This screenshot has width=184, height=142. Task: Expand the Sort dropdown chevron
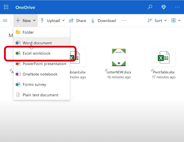click(x=166, y=20)
